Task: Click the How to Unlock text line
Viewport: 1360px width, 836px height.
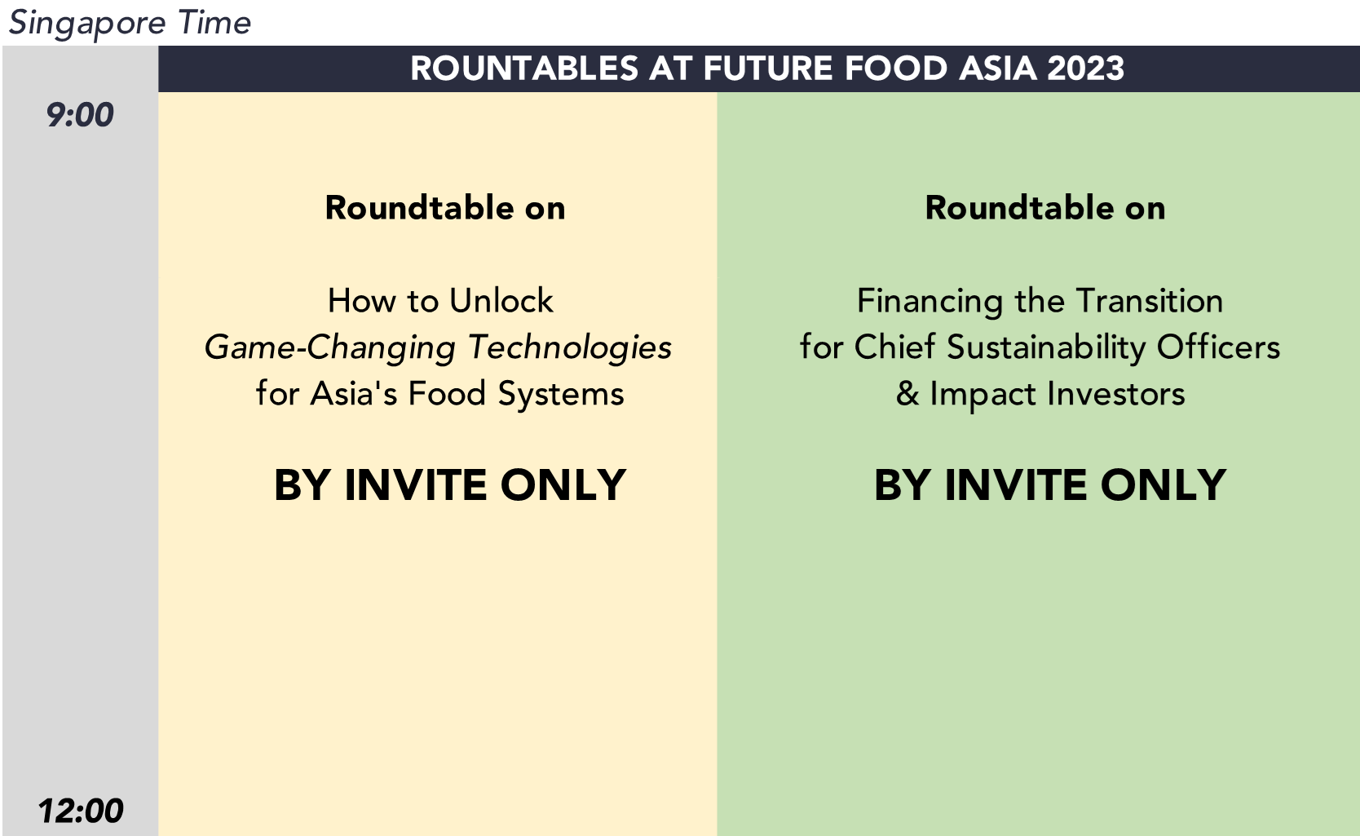Action: pyautogui.click(x=440, y=301)
